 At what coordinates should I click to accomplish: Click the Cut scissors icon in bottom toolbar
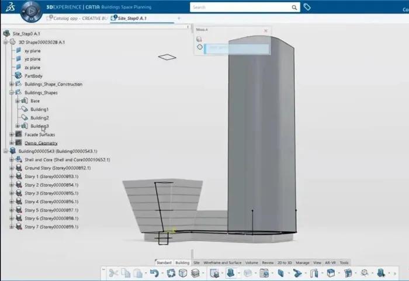click(113, 273)
